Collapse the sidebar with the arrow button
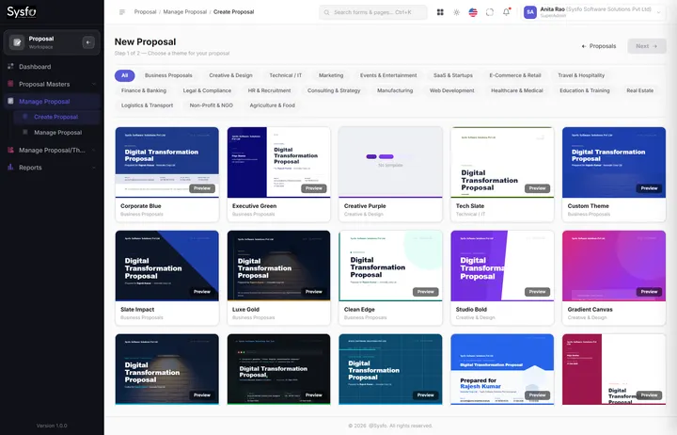 point(88,42)
